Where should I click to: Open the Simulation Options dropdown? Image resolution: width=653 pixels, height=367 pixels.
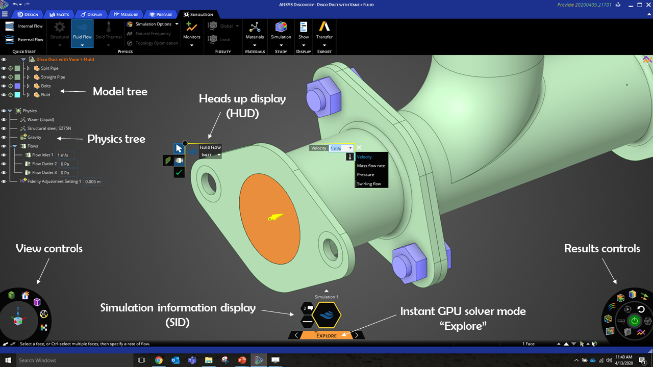[x=177, y=24]
